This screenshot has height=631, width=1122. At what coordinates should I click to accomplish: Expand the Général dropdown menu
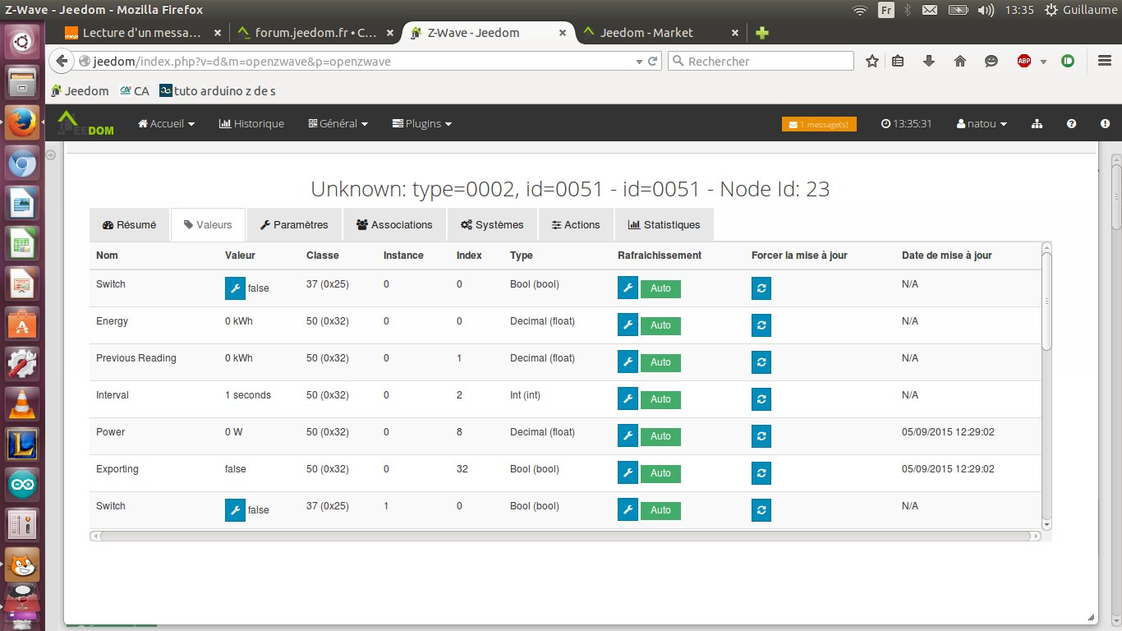[x=338, y=124]
